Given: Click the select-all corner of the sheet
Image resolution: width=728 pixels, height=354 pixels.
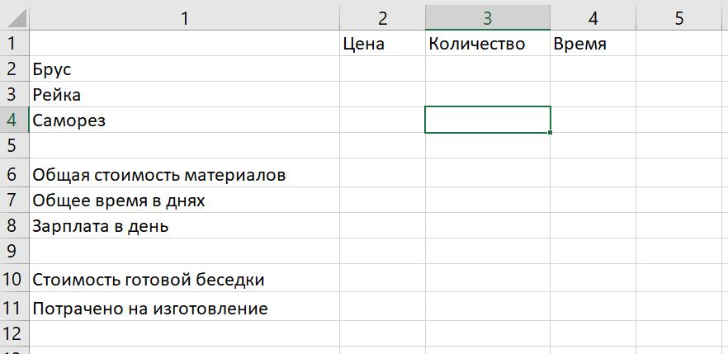Looking at the screenshot, I should point(14,18).
